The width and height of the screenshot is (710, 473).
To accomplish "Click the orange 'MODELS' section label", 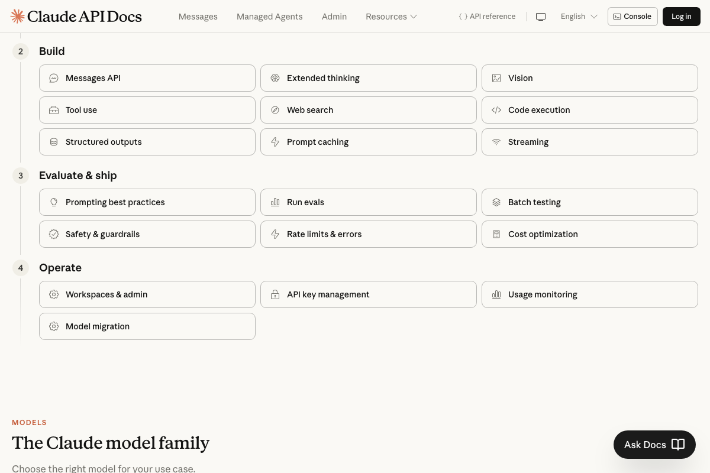I will click(x=30, y=423).
